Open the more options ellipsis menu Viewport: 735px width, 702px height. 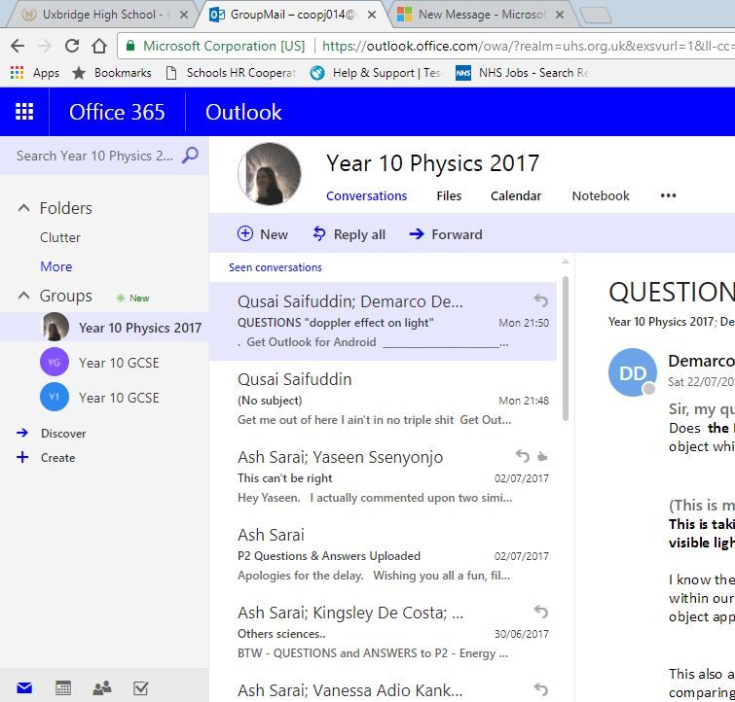[668, 195]
